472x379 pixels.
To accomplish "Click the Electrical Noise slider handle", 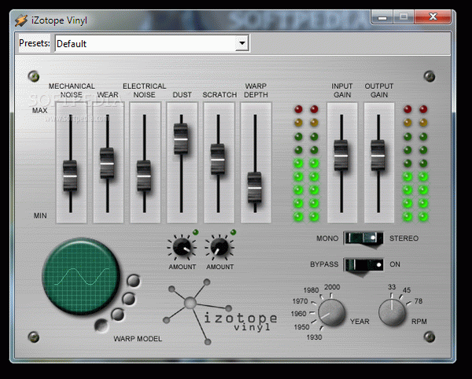I will [x=144, y=176].
